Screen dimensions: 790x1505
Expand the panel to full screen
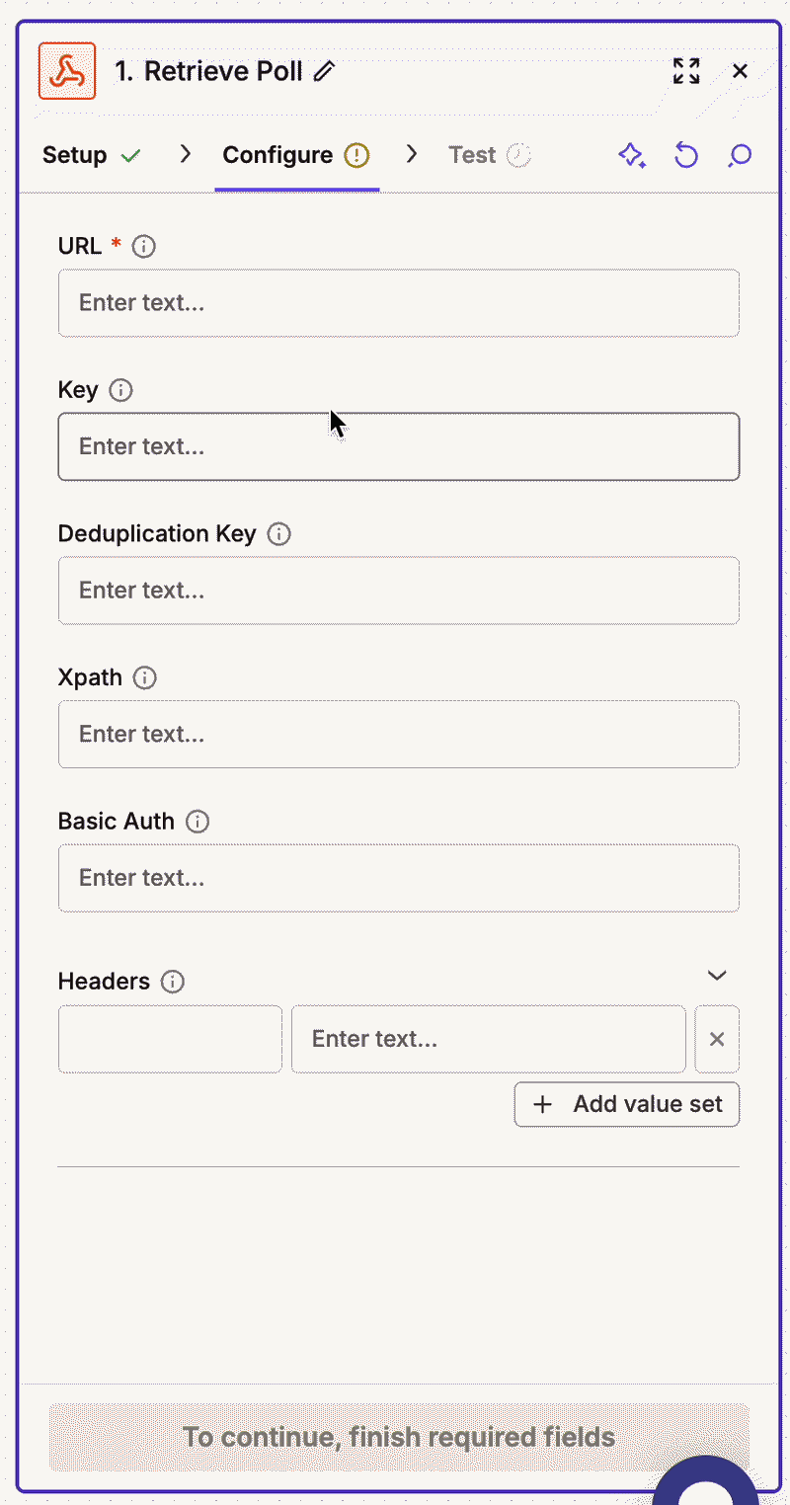click(686, 71)
